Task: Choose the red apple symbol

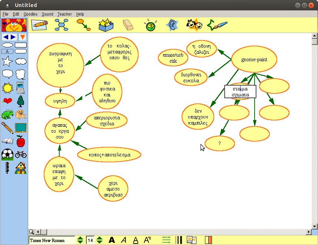Action: 21,141
